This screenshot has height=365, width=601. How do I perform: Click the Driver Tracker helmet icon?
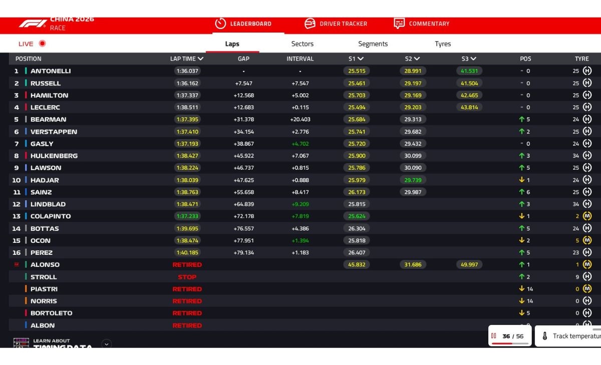310,24
